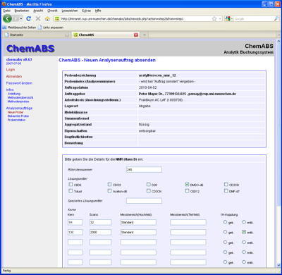Open the Datei menu
The height and width of the screenshot is (275, 282).
pyautogui.click(x=7, y=11)
